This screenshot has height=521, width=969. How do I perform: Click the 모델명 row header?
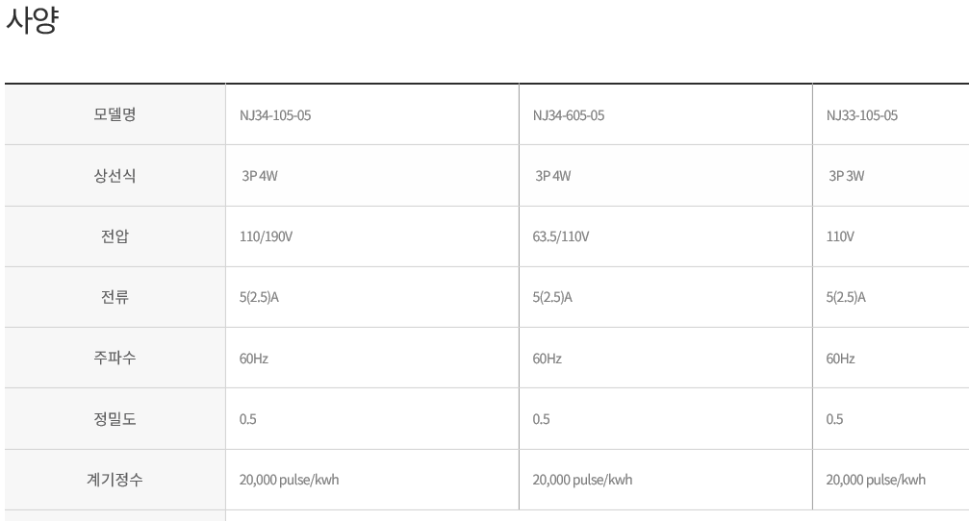tap(115, 114)
